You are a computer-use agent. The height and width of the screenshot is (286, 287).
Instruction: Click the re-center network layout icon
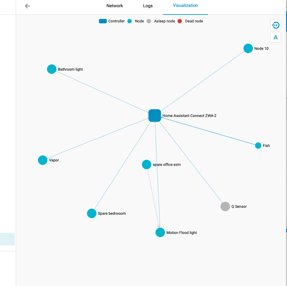tap(275, 25)
